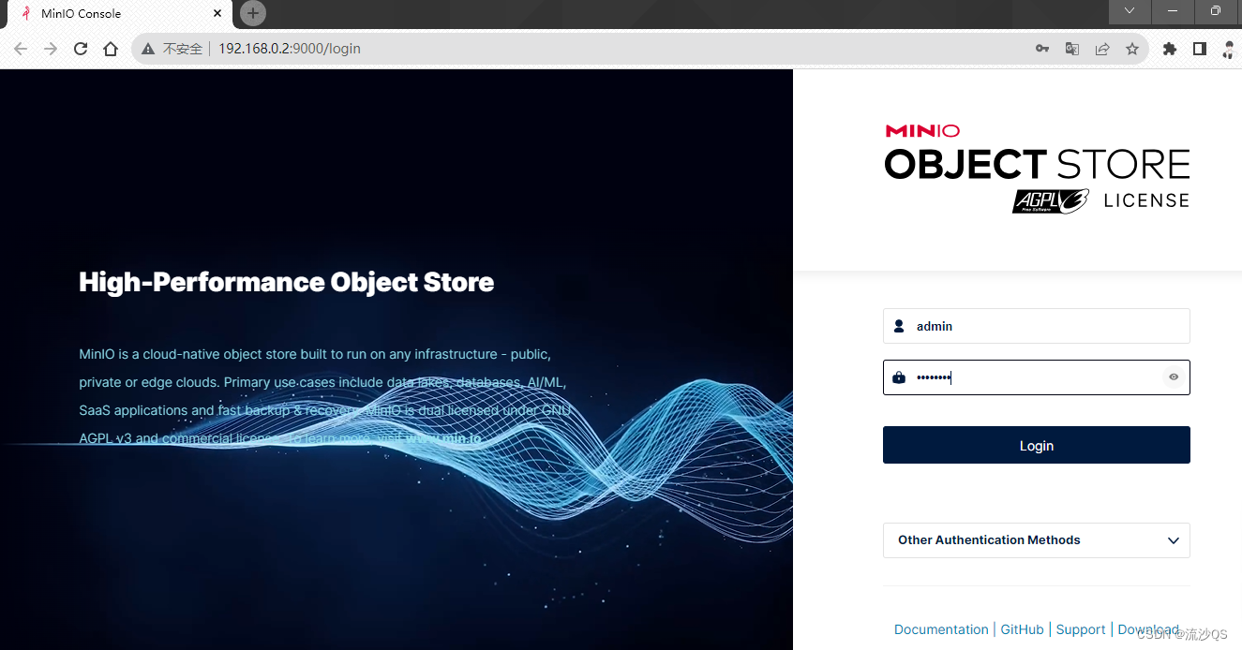Close the MinIO Console tab
The width and height of the screenshot is (1242, 650).
[x=217, y=13]
